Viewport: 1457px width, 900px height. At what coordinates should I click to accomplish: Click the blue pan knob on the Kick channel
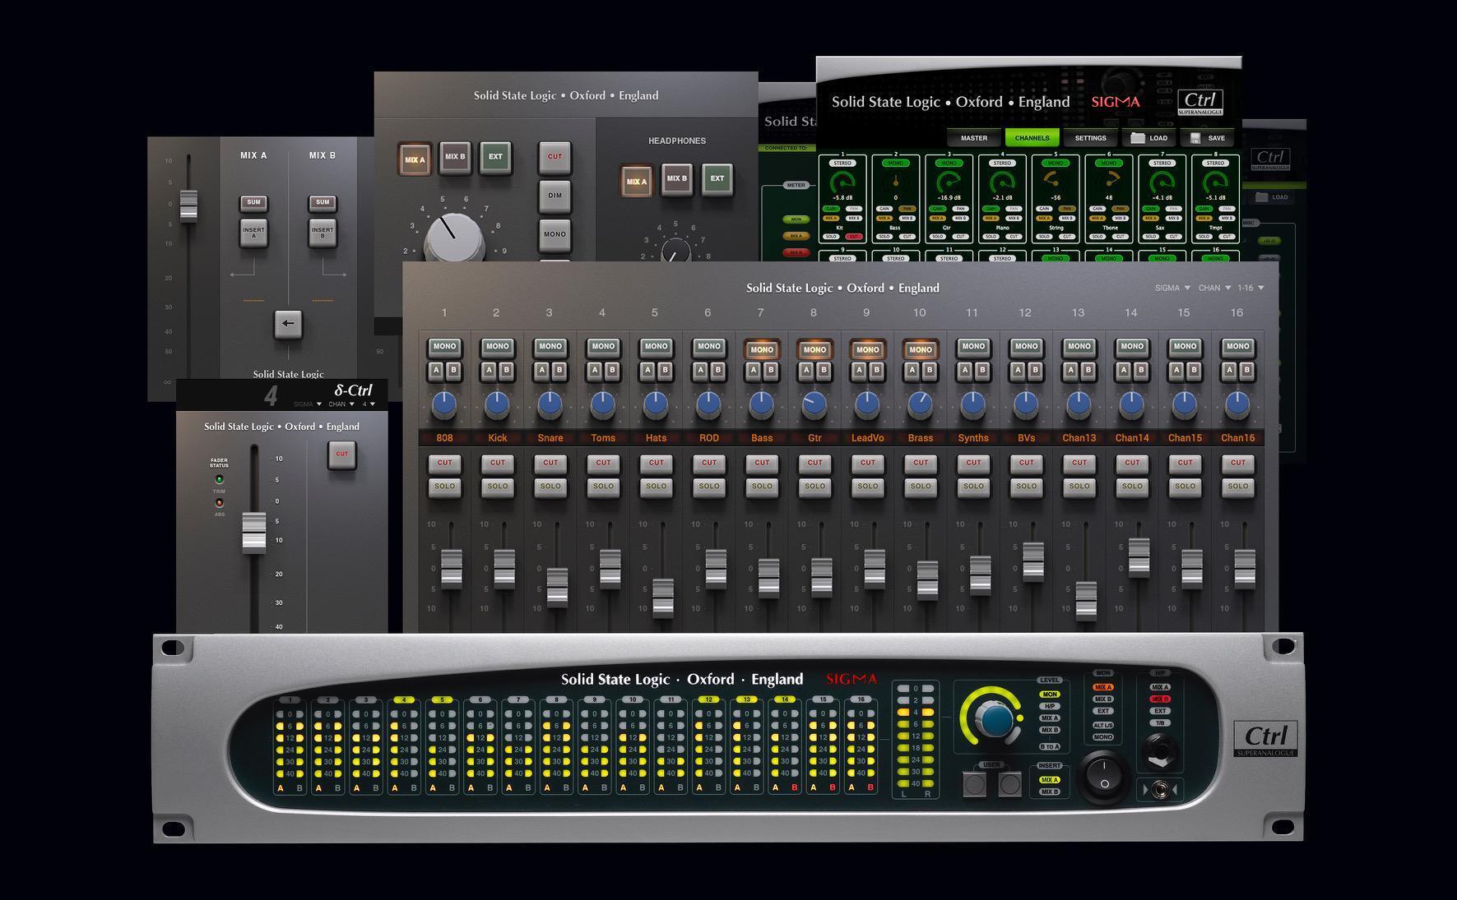coord(497,402)
